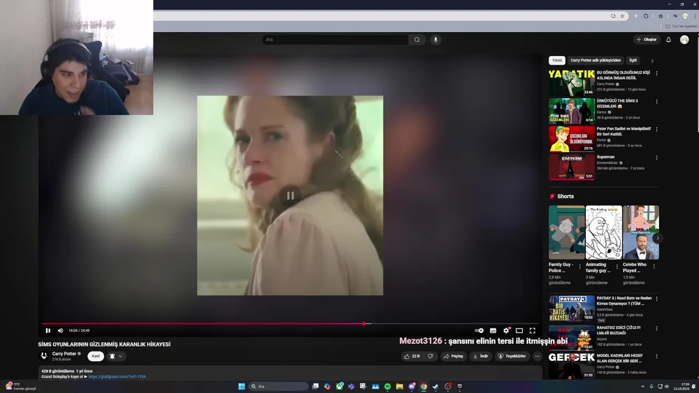Click the Chrome install app icon in the address bar
The image size is (699, 393).
(x=613, y=16)
